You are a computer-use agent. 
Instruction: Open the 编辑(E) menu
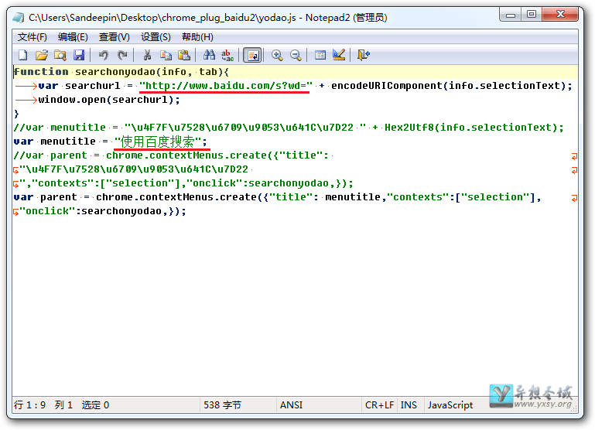click(x=73, y=37)
